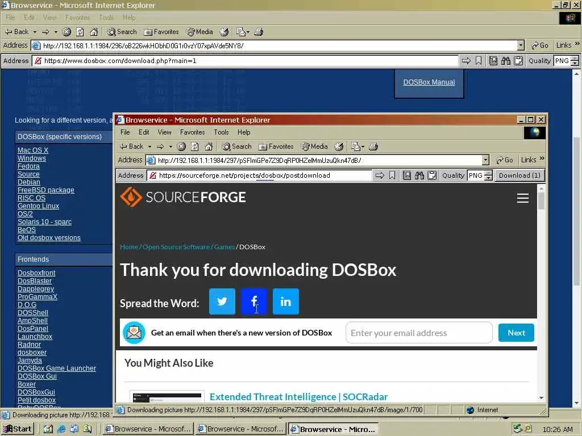This screenshot has width=582, height=436.
Task: Click the email address input field
Action: (419, 333)
